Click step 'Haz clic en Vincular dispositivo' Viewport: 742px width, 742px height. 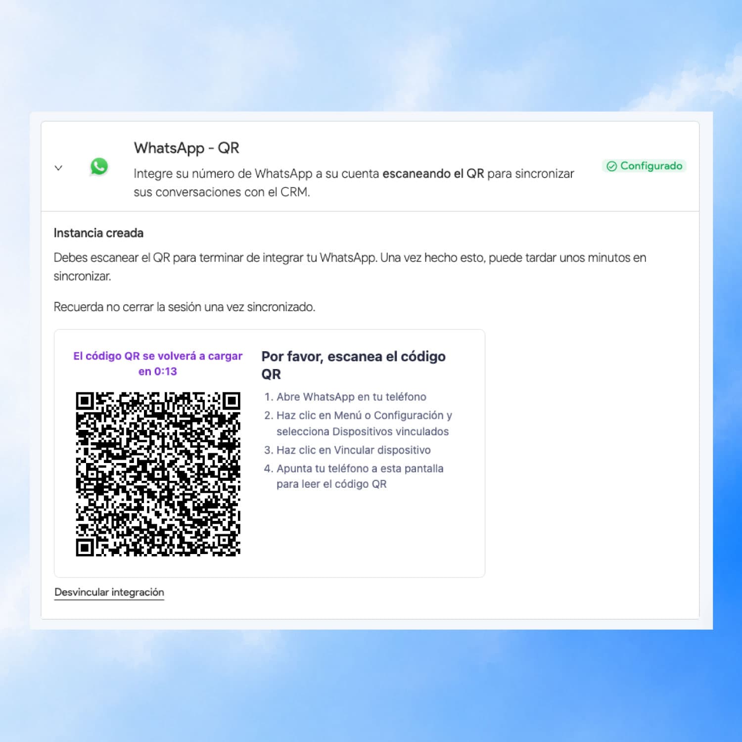coord(353,450)
